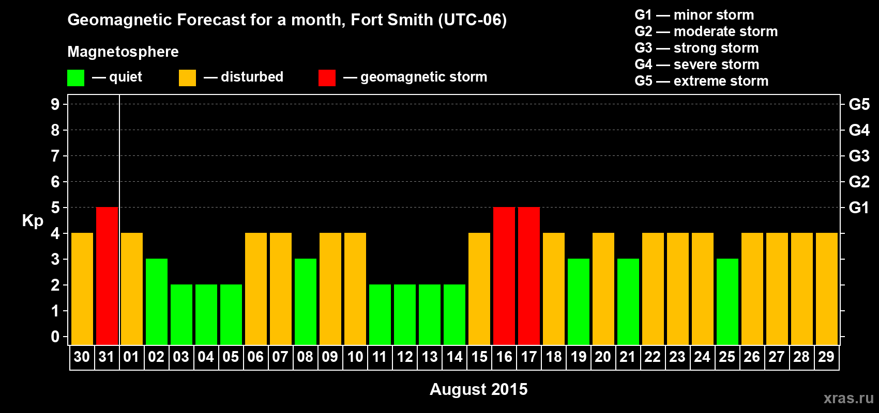The height and width of the screenshot is (413, 879).
Task: Click the green quiet legend swatch
Action: point(75,78)
